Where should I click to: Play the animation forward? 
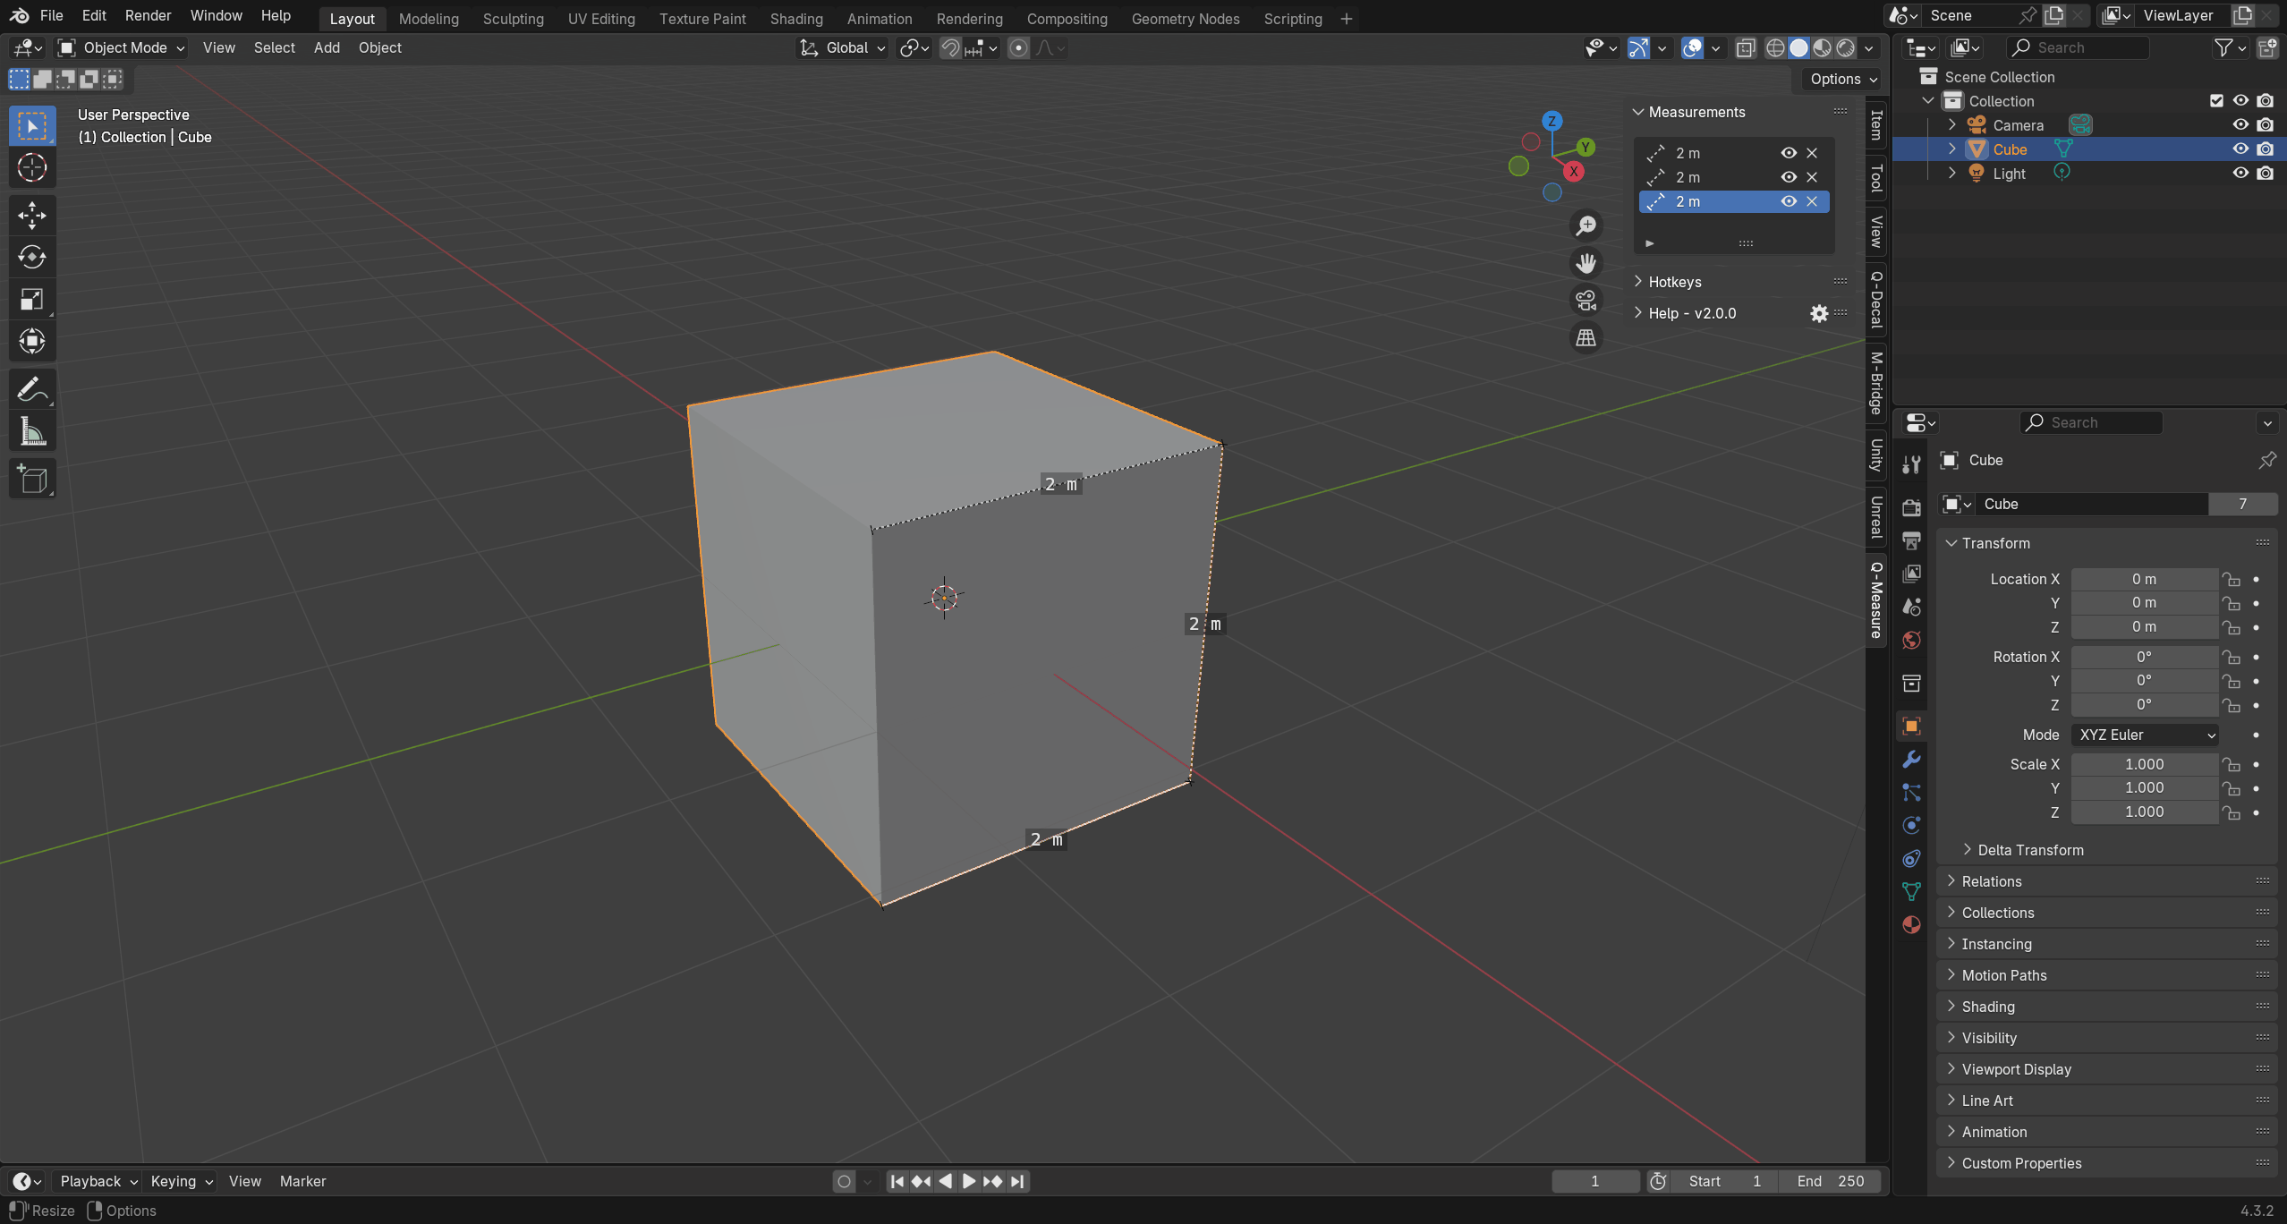[x=969, y=1181]
